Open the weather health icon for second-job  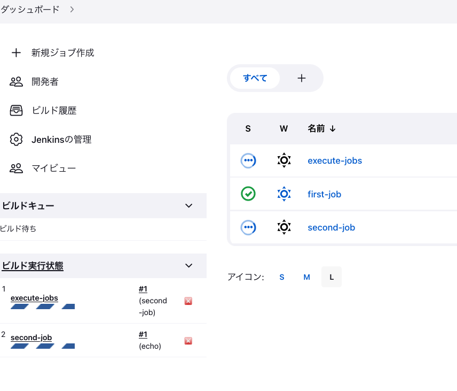pyautogui.click(x=283, y=227)
